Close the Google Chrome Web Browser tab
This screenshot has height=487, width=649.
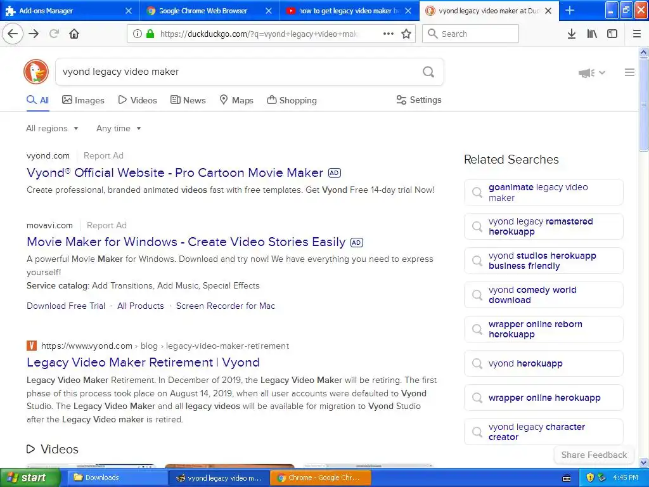tap(269, 11)
